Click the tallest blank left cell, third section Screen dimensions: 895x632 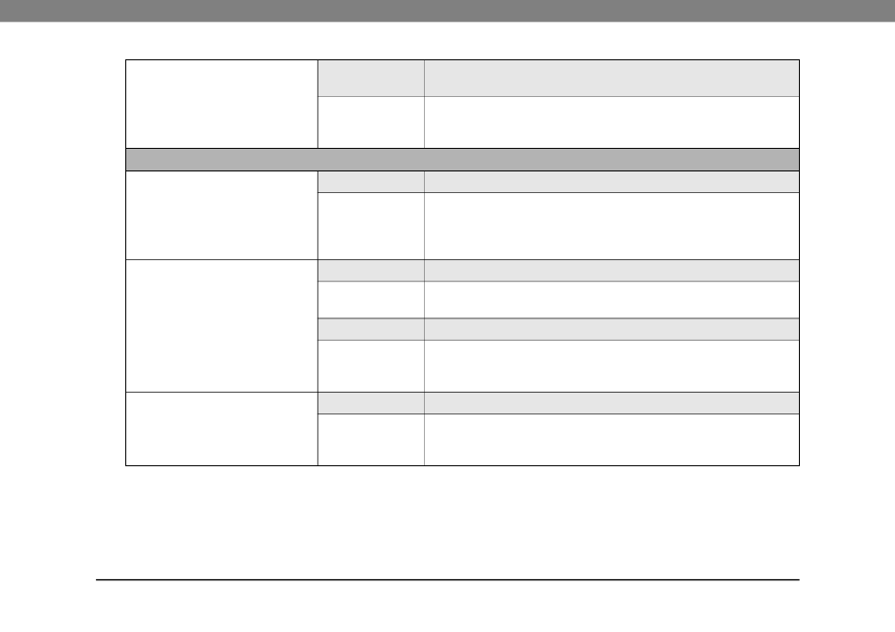click(x=222, y=325)
